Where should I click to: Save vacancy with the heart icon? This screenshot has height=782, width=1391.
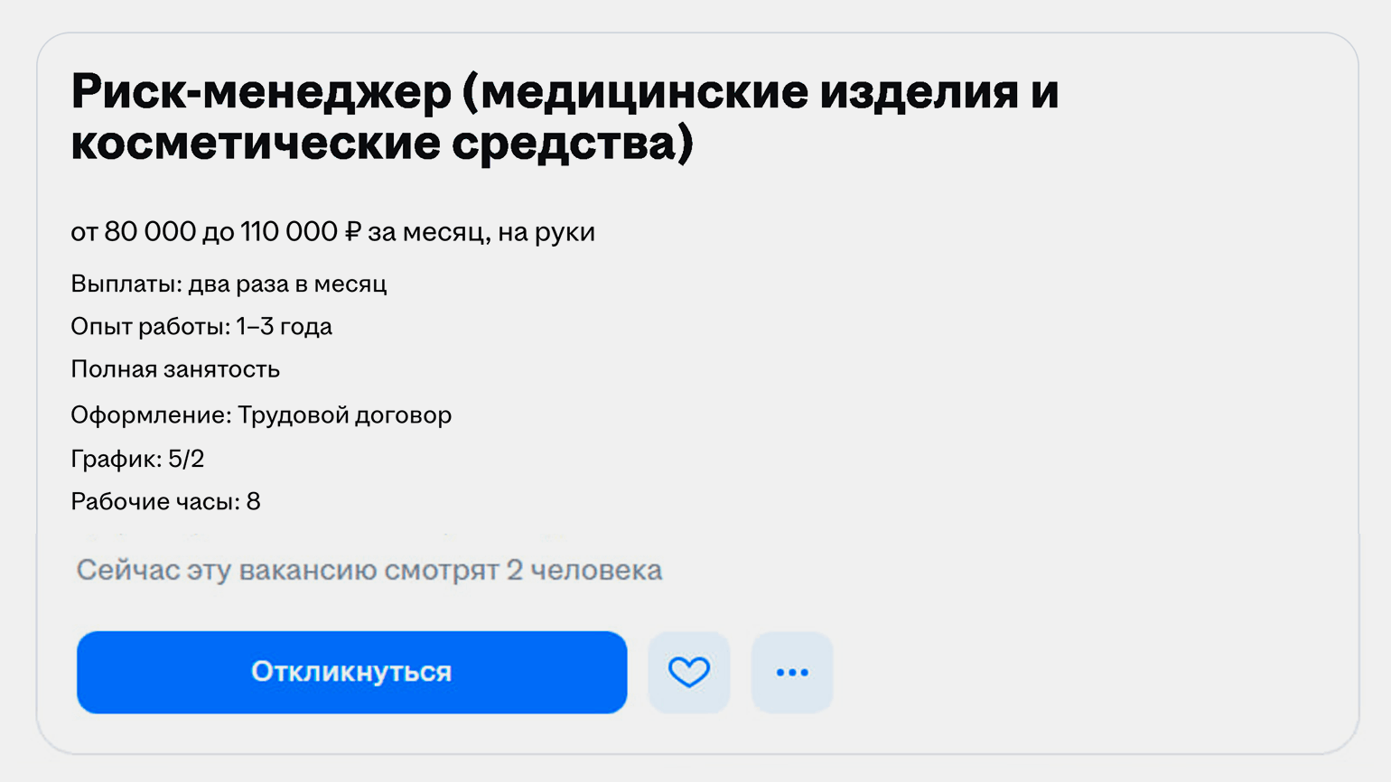(688, 672)
